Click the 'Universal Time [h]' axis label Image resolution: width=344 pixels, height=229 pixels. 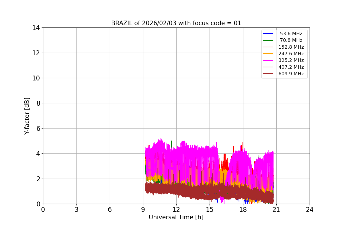(176, 218)
